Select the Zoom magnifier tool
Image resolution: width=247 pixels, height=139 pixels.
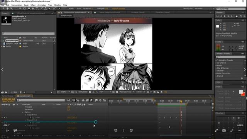tap(12, 8)
